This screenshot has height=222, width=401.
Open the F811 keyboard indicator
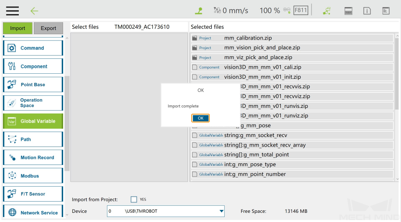(300, 10)
